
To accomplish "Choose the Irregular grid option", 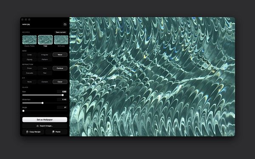I will pyautogui.click(x=45, y=55).
